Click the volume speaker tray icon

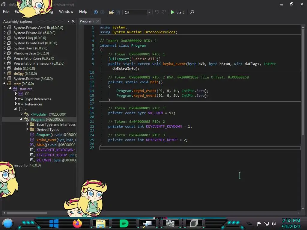click(274, 223)
